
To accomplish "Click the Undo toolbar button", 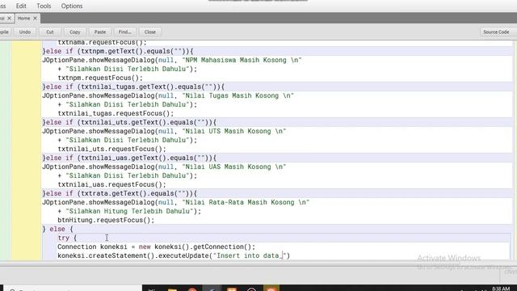I will (25, 32).
